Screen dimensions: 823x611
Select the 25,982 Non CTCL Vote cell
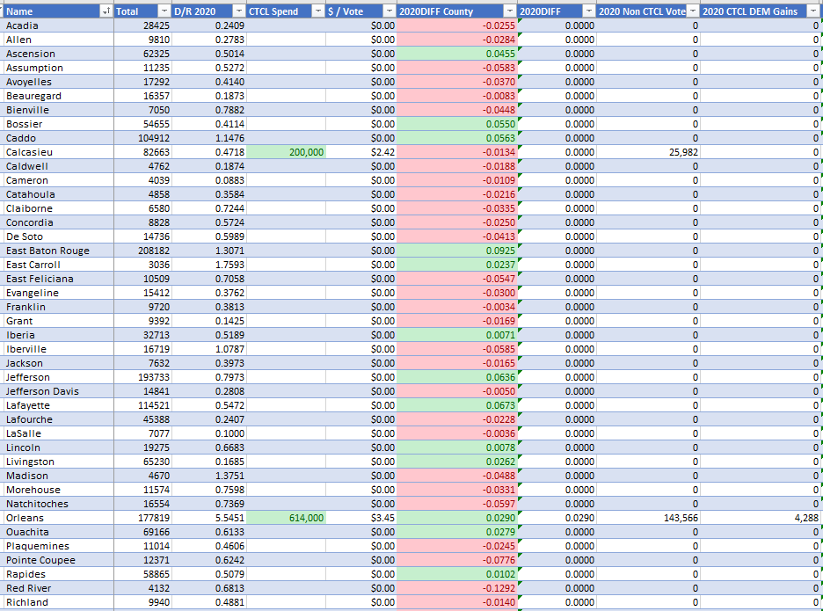click(x=648, y=152)
